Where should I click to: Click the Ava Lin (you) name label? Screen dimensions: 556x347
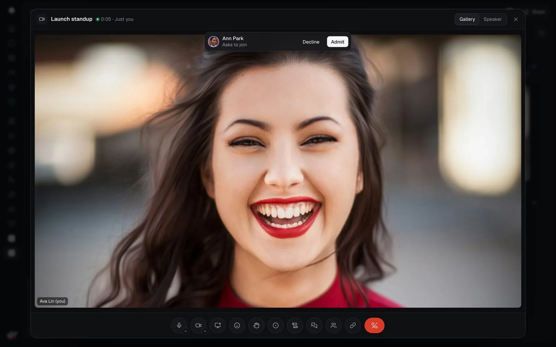(x=52, y=301)
